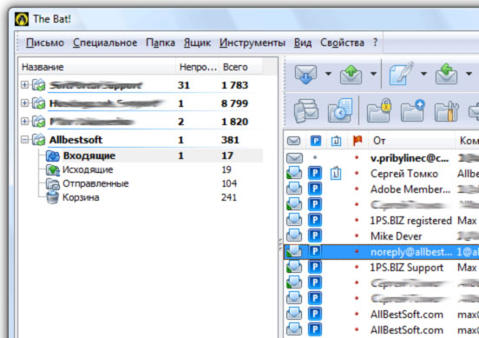Click the Входящие inbox folder icon
The image size is (479, 338).
click(53, 156)
